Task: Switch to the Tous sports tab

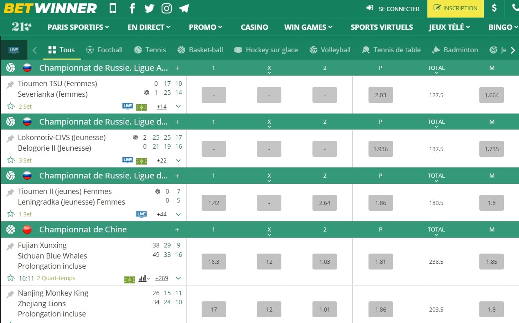Action: pyautogui.click(x=61, y=49)
